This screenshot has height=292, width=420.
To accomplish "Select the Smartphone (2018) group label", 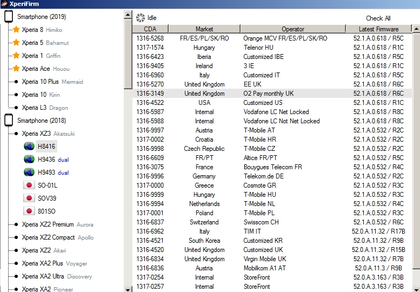I will pyautogui.click(x=42, y=120).
